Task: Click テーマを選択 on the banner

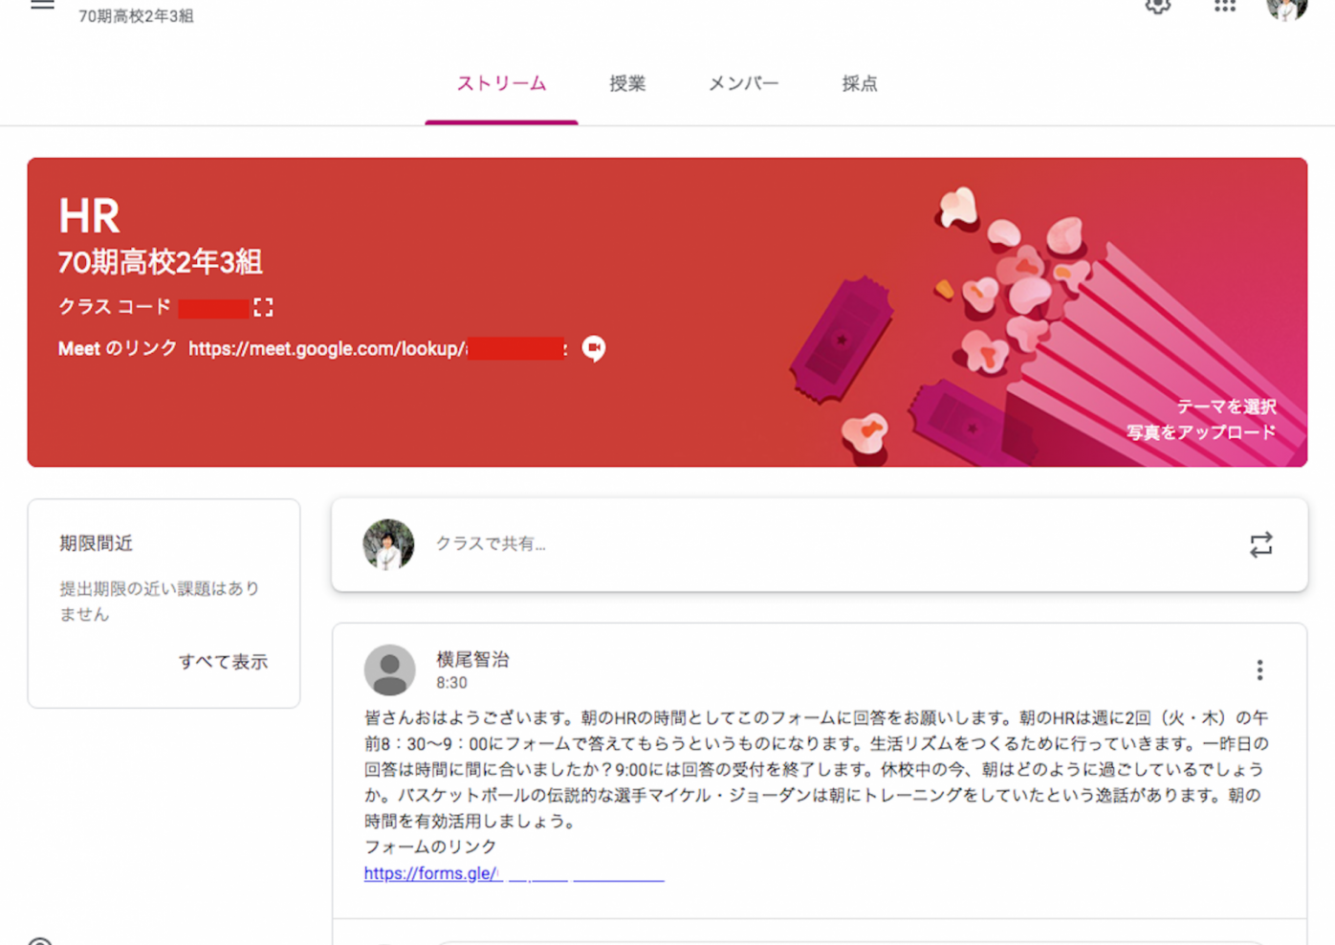Action: pyautogui.click(x=1226, y=407)
